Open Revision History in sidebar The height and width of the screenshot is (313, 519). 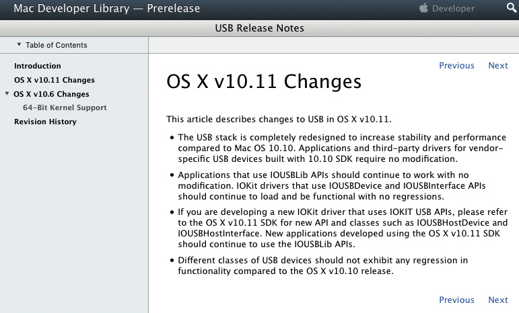pyautogui.click(x=45, y=122)
